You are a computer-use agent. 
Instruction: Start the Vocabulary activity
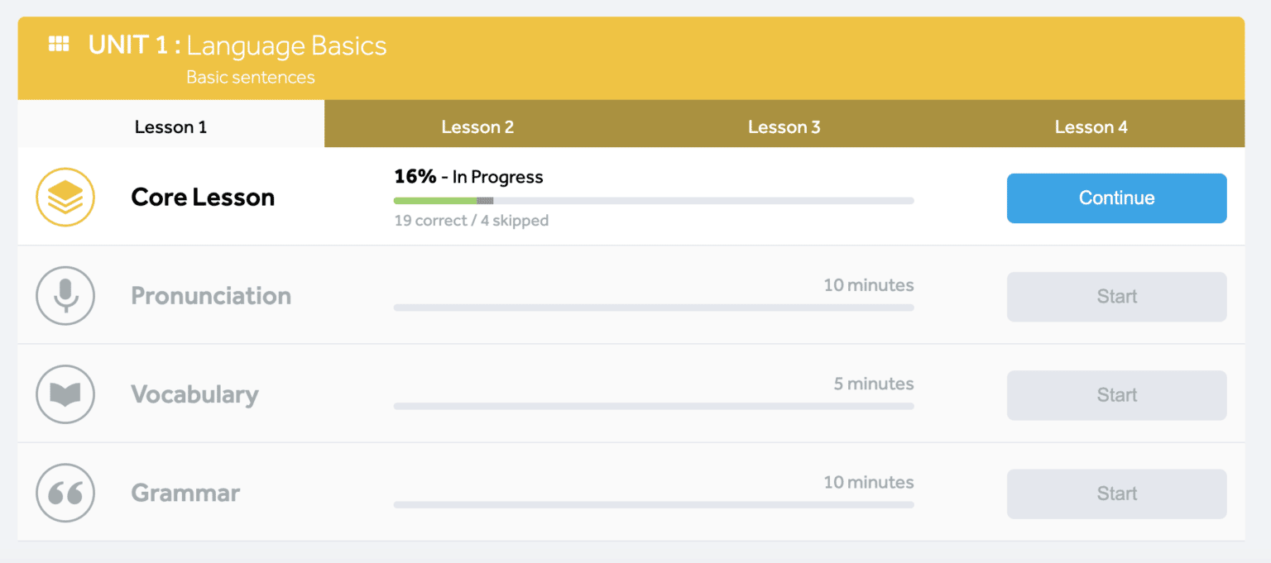(x=1116, y=394)
